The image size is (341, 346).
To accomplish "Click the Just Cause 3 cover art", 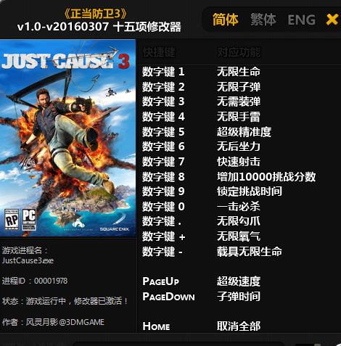I will point(68,138).
